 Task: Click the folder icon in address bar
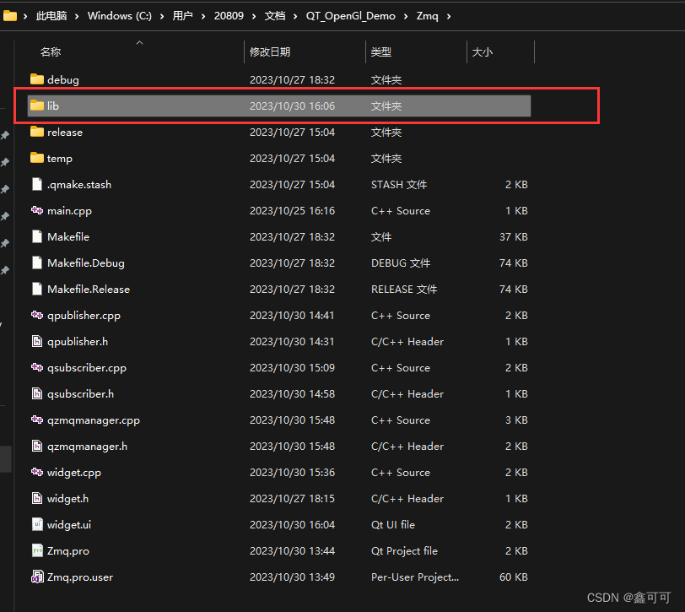pyautogui.click(x=9, y=16)
